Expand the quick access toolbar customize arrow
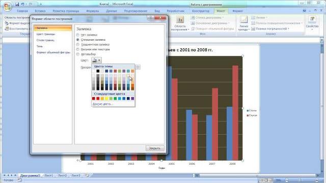The width and height of the screenshot is (326, 183). (41, 4)
